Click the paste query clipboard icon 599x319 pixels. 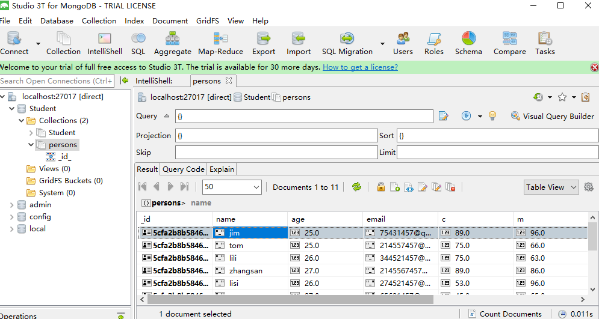pos(586,97)
